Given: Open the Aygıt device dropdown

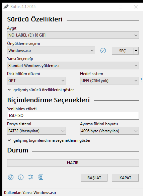Looking at the screenshot, I should 73,35.
